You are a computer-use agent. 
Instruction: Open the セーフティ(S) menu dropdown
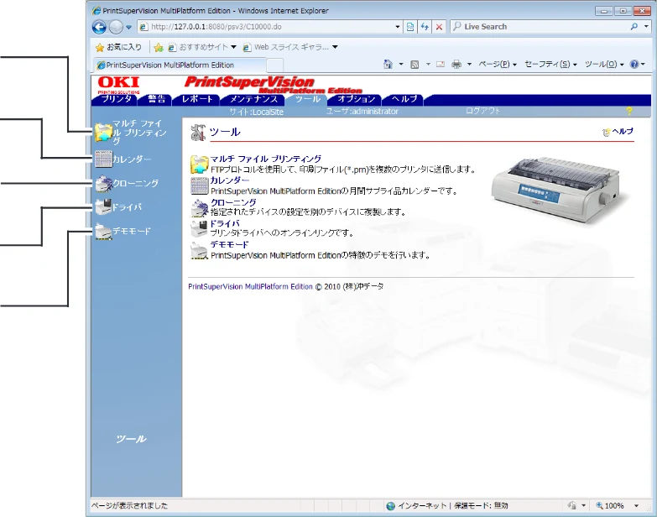pos(550,65)
